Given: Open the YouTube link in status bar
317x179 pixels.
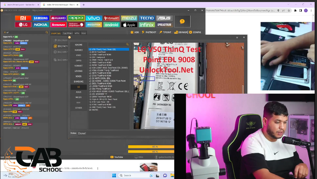Looking at the screenshot, I should (117, 157).
